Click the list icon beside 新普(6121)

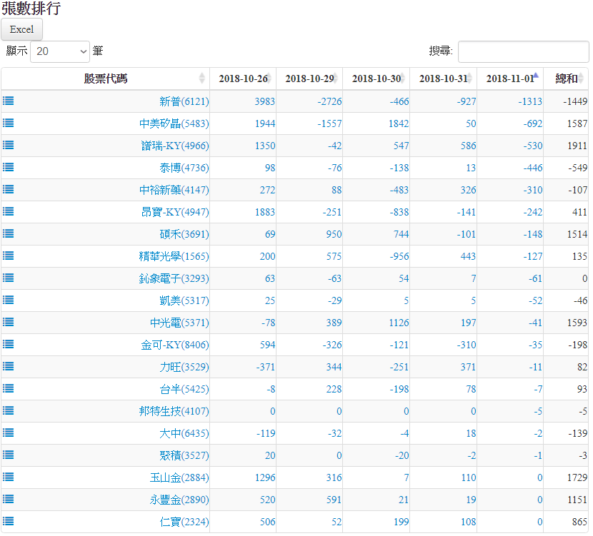9,101
